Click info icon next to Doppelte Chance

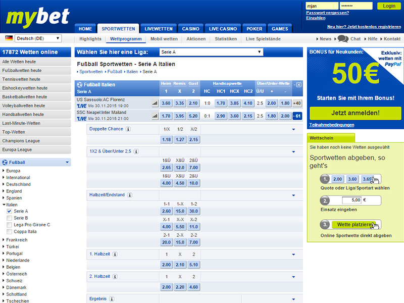[128, 129]
